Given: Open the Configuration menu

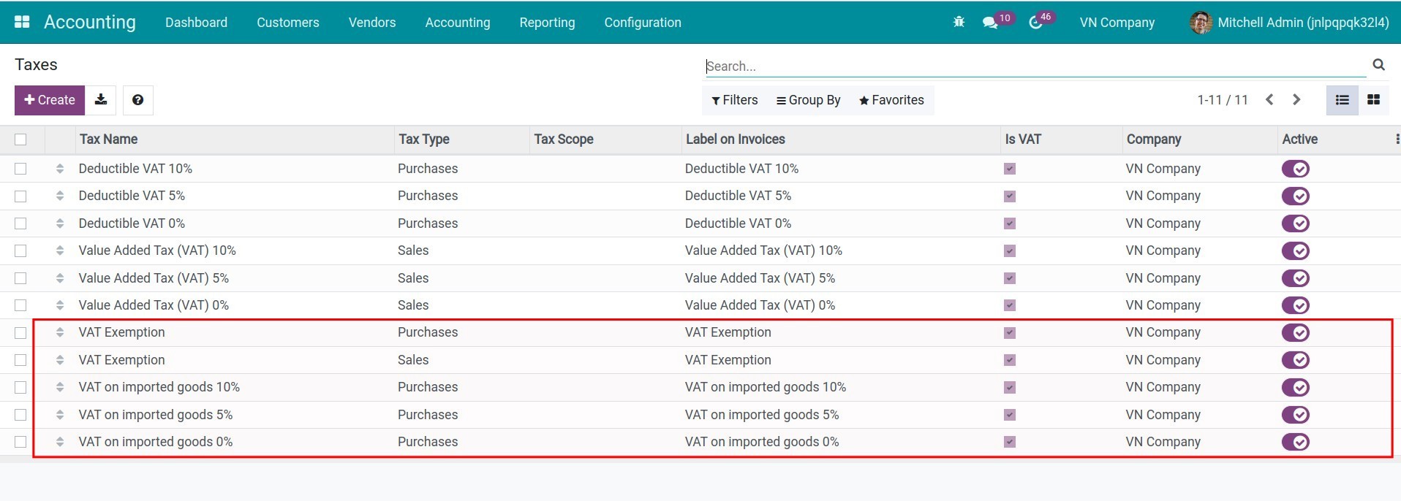Looking at the screenshot, I should tap(642, 23).
